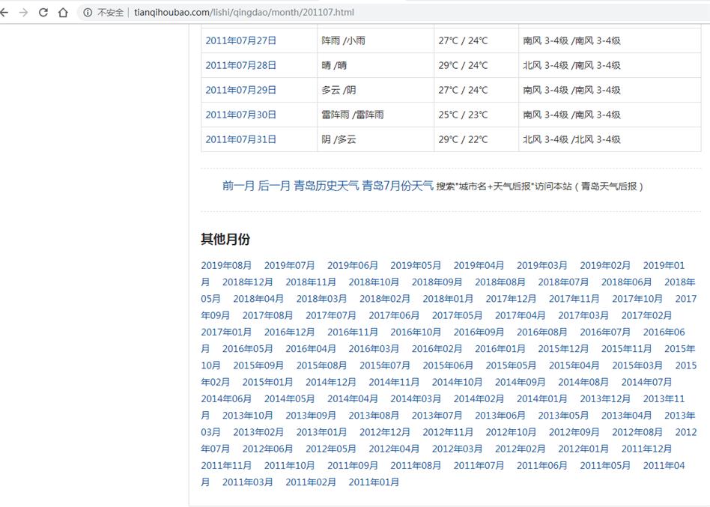
Task: Open the 2019年02月 month link
Action: [x=605, y=265]
